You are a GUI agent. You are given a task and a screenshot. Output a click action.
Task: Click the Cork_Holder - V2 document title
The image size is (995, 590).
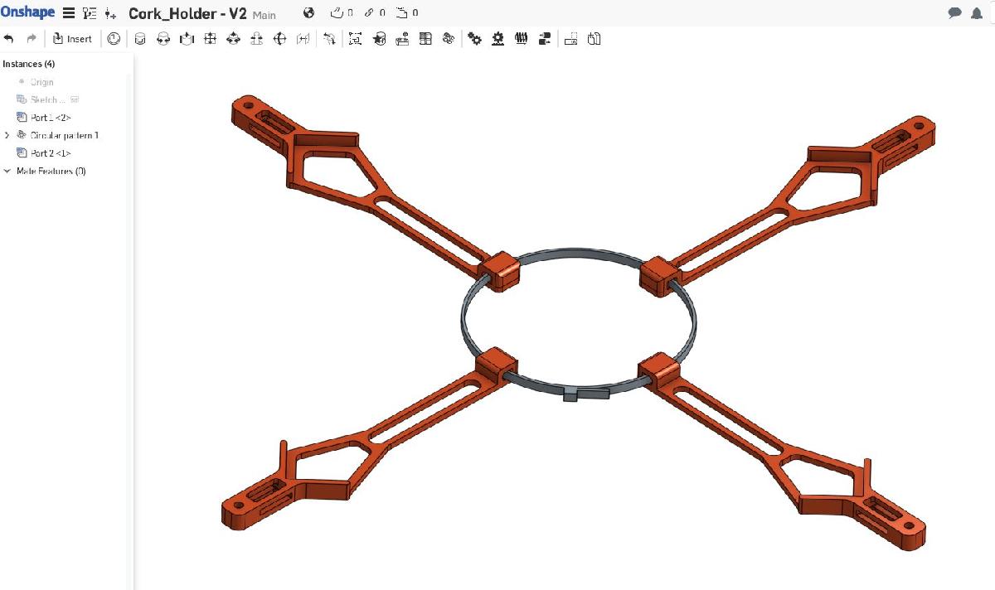click(x=187, y=13)
